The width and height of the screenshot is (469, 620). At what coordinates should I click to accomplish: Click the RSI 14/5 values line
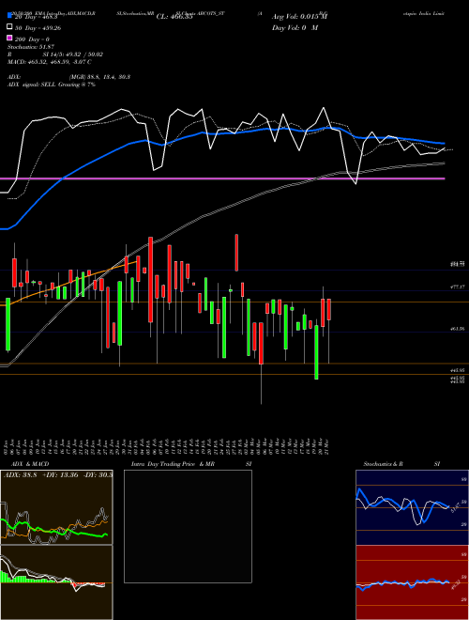click(x=55, y=54)
